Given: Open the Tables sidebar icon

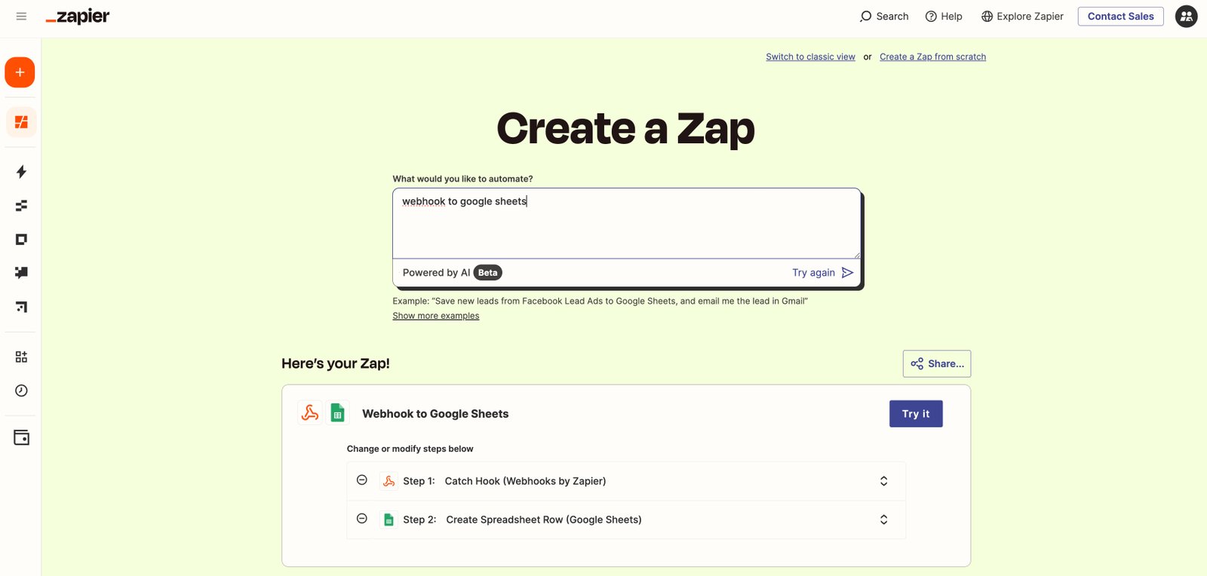Looking at the screenshot, I should pyautogui.click(x=21, y=206).
